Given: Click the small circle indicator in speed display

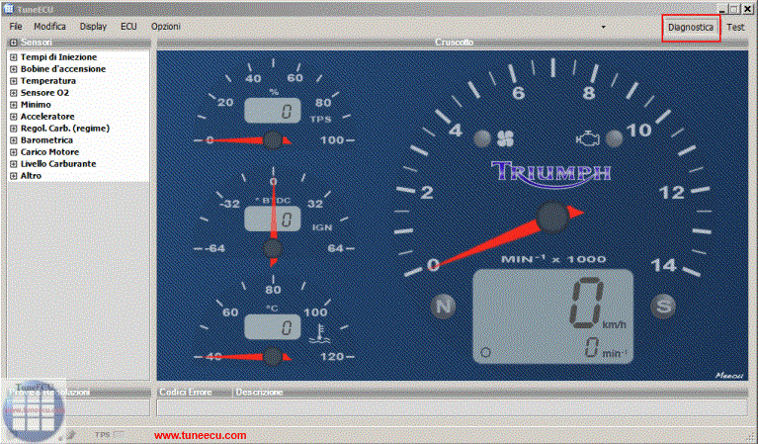Looking at the screenshot, I should tap(486, 352).
